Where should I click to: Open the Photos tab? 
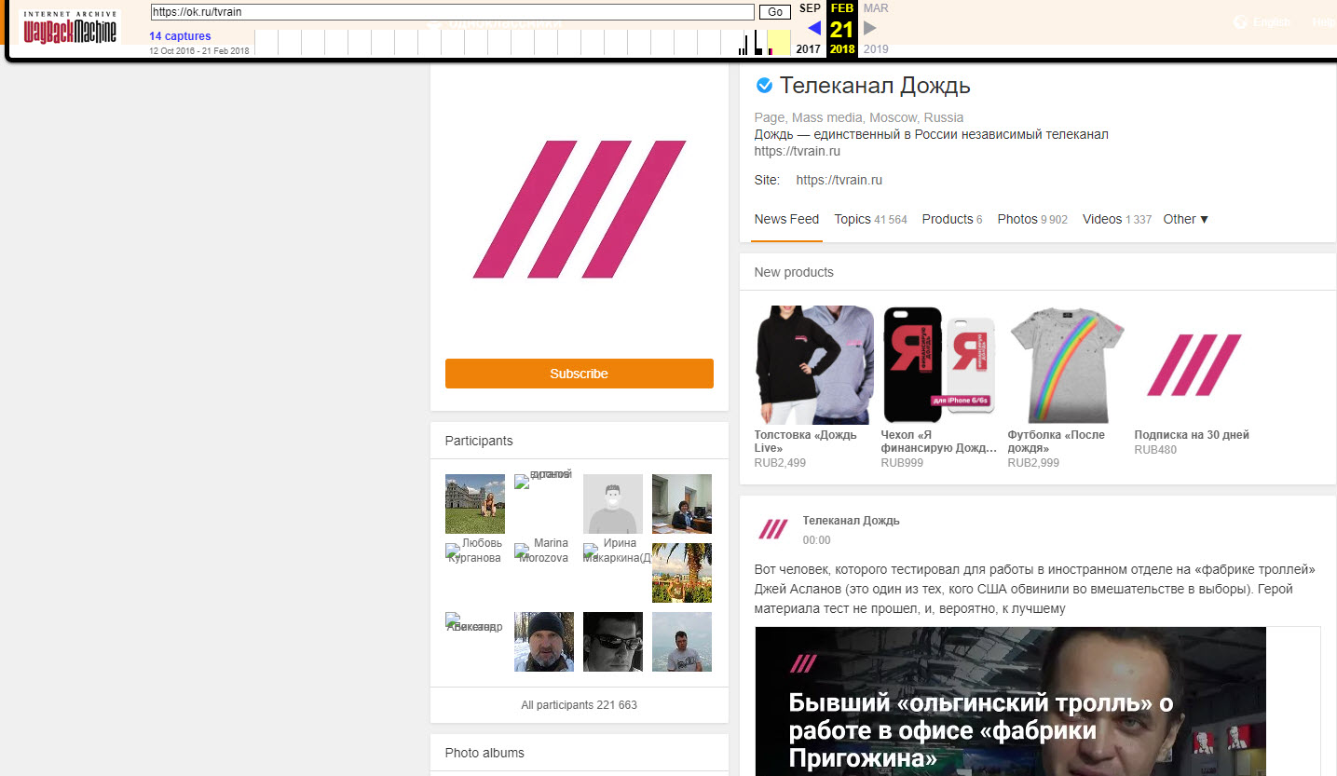(1032, 219)
